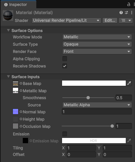The height and width of the screenshot is (162, 135).
Task: Open the shader list options button
Action: click(x=126, y=20)
